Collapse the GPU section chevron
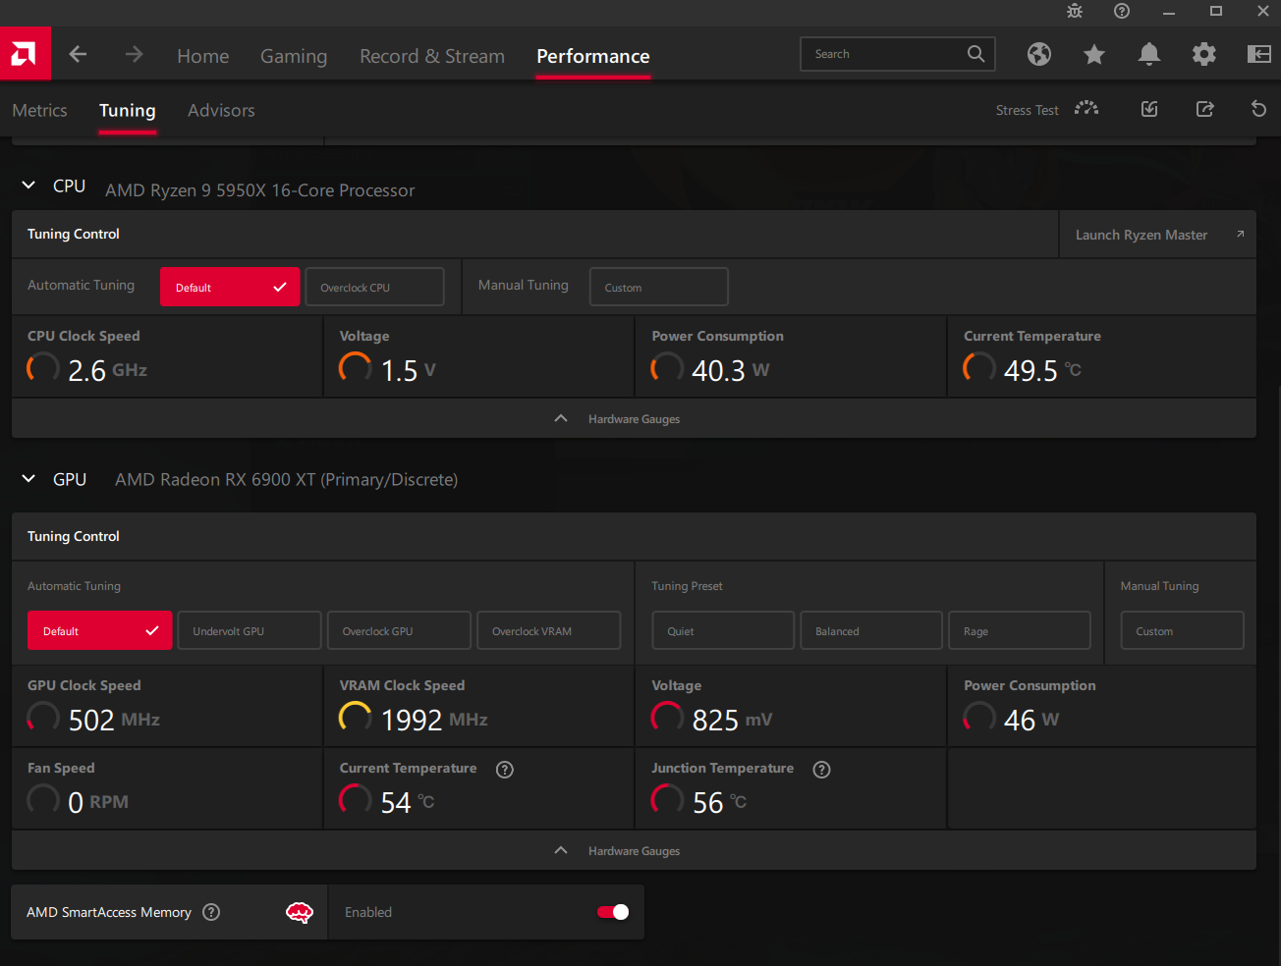The image size is (1281, 966). pos(29,478)
